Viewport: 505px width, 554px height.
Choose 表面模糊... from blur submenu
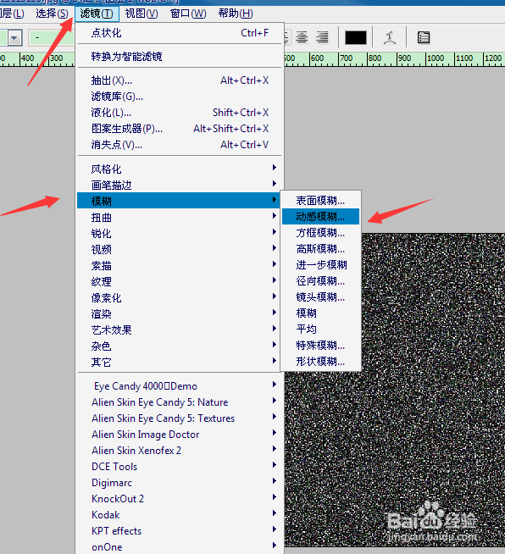pos(320,200)
